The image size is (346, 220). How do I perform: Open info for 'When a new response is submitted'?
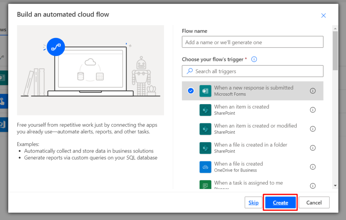(x=313, y=91)
